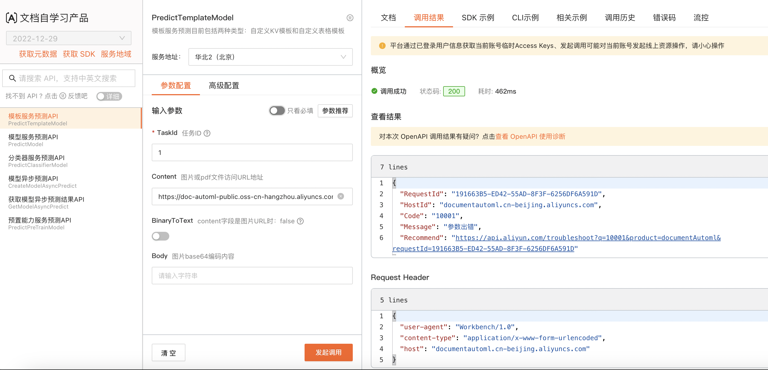Click the API search input field

(x=69, y=78)
